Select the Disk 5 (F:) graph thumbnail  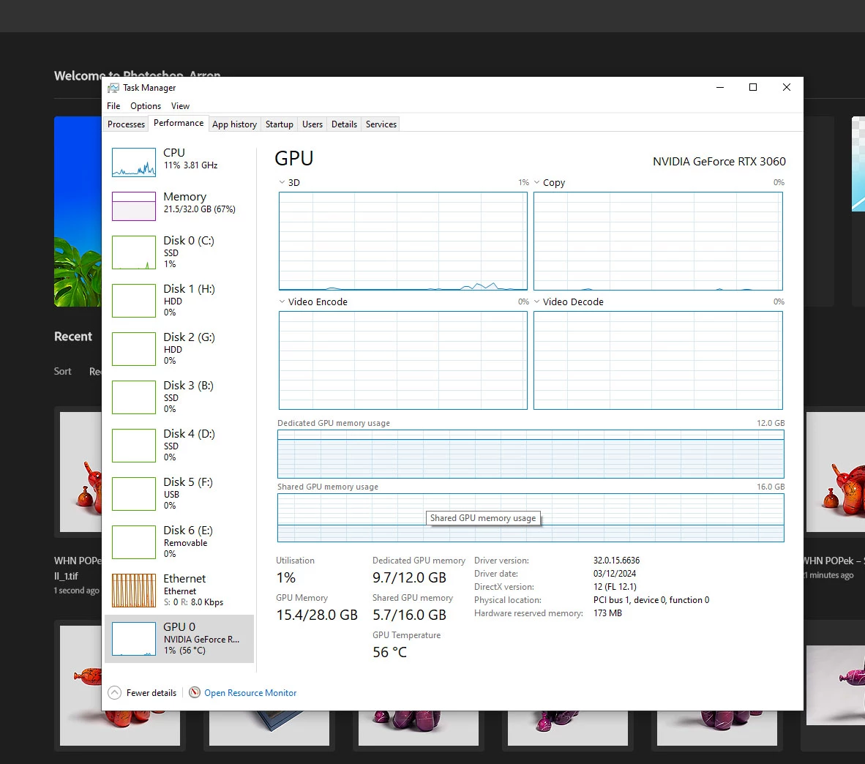tap(133, 494)
